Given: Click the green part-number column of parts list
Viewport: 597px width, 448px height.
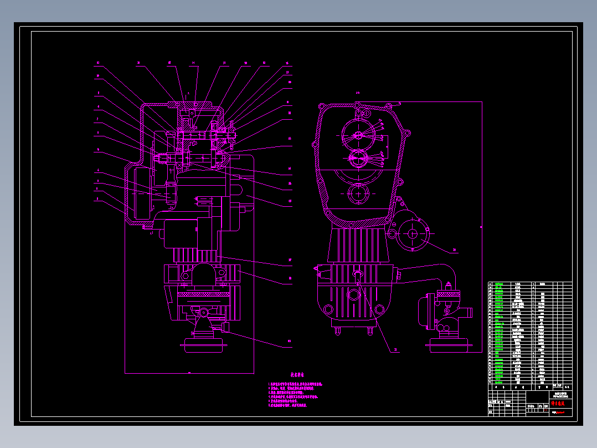Looking at the screenshot, I should click(499, 334).
